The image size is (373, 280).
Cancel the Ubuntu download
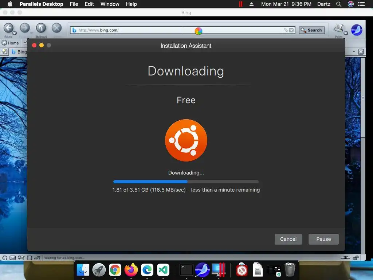coord(288,239)
